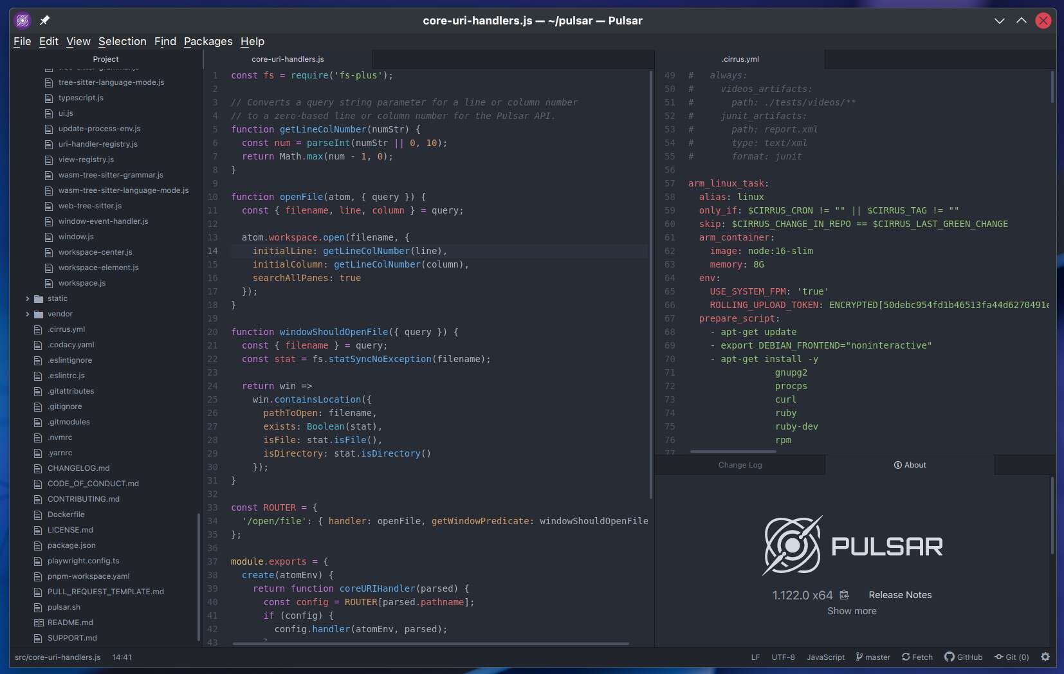Click the file icon next to Dockerfile

coord(38,514)
